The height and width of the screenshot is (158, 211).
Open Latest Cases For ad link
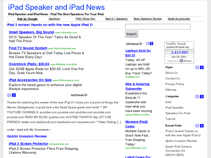[x=138, y=157]
